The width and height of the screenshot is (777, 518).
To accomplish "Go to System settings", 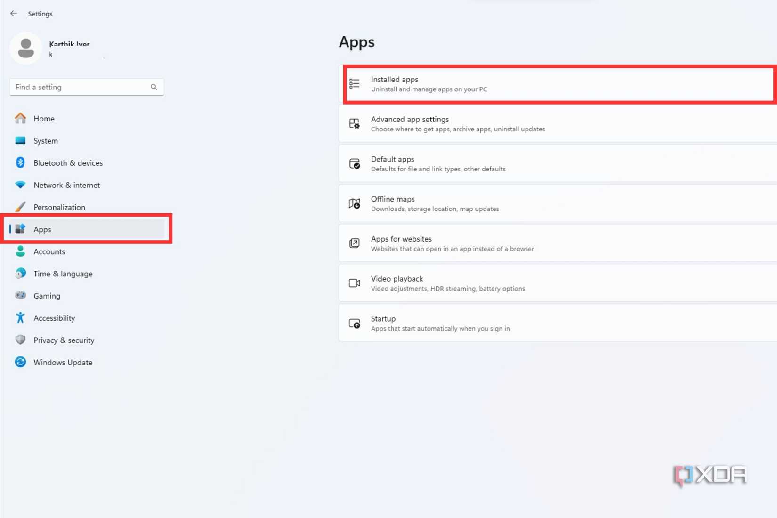I will tap(45, 141).
